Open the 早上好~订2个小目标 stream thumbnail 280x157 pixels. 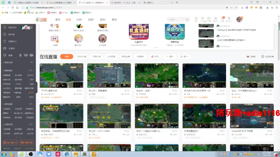coord(109,116)
